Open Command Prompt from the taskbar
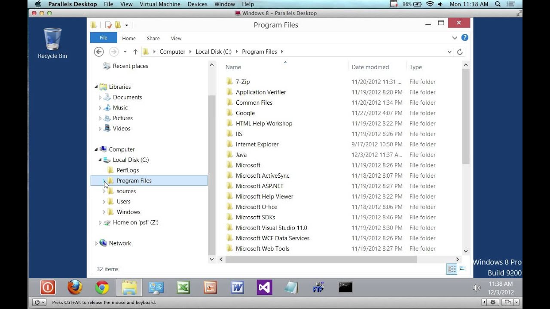Image resolution: width=550 pixels, height=309 pixels. click(x=345, y=287)
